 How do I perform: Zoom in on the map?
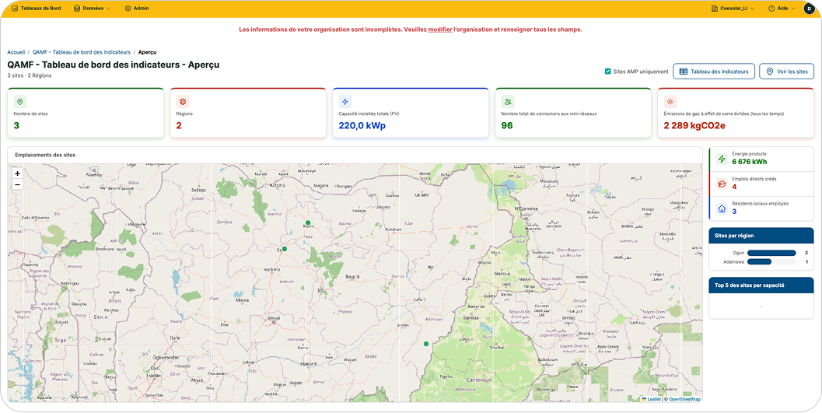click(x=17, y=173)
